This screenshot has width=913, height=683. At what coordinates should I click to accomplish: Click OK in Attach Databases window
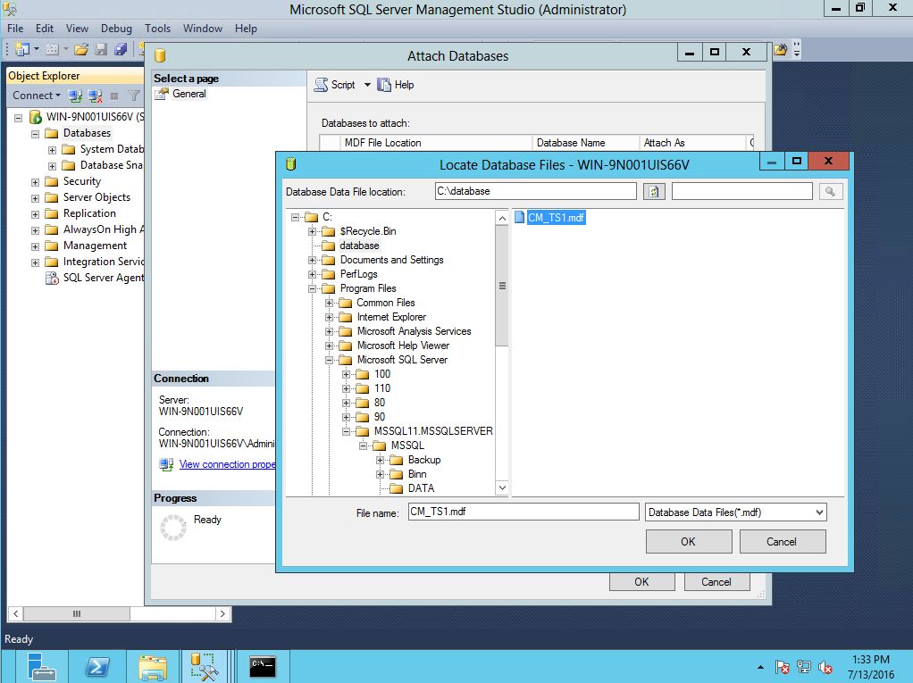[641, 582]
